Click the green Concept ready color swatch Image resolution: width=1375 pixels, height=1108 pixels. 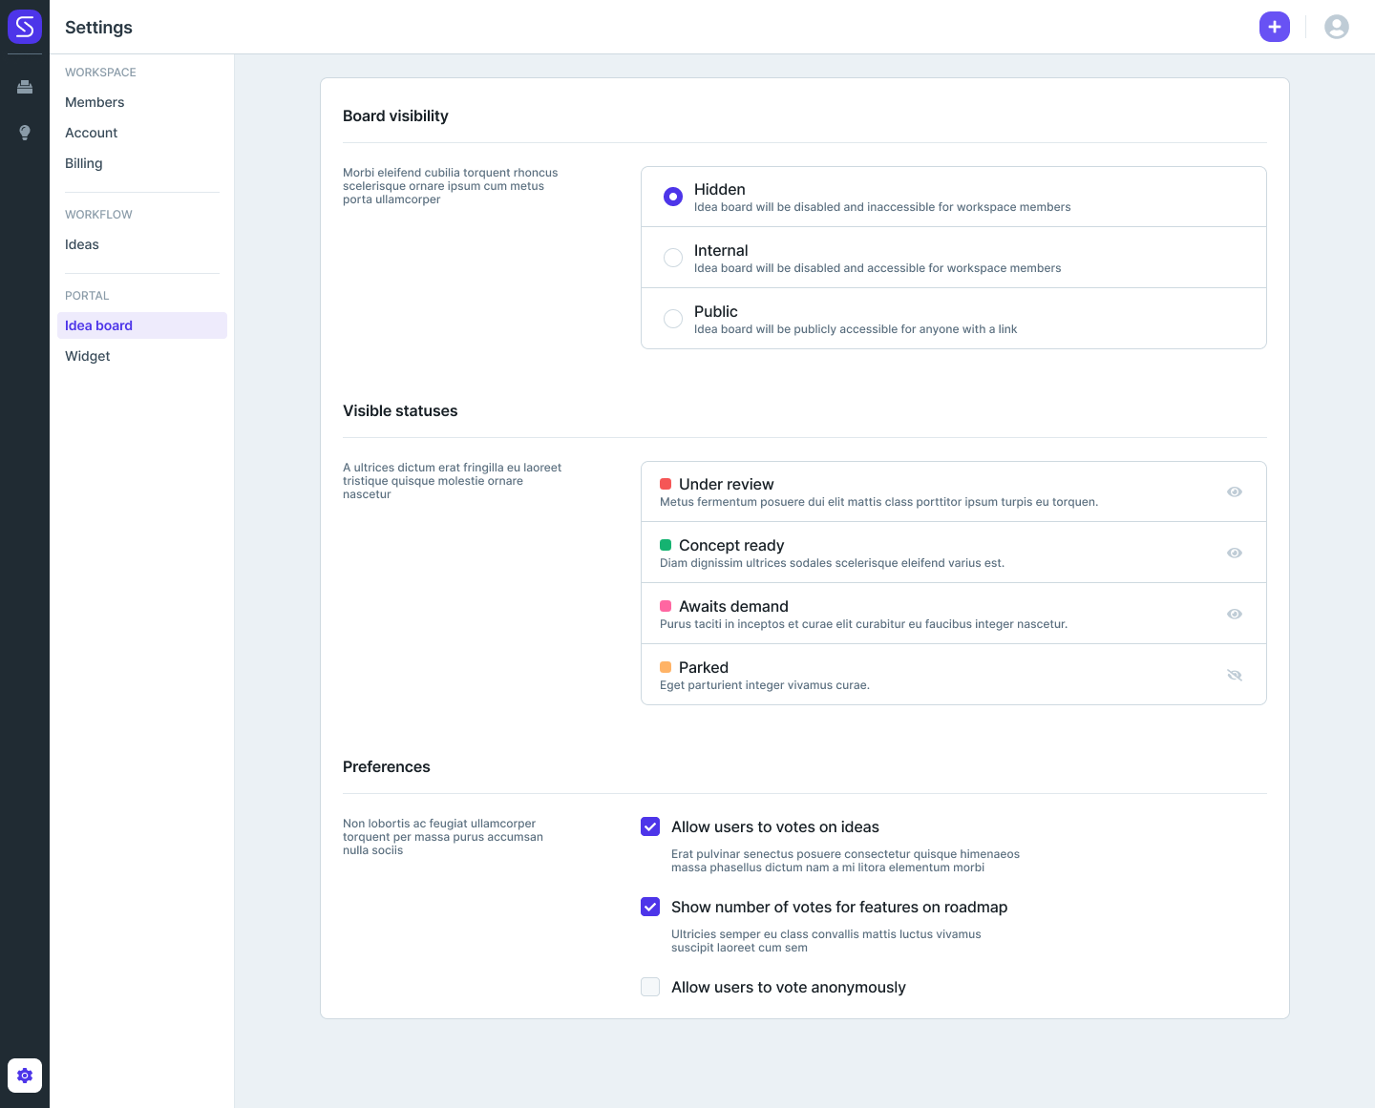coord(666,545)
